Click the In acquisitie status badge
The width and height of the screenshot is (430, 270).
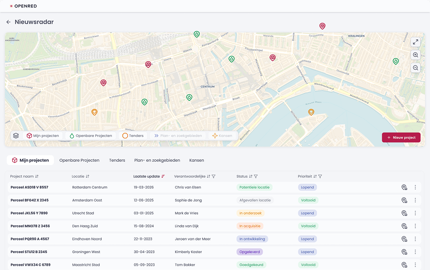[250, 226]
